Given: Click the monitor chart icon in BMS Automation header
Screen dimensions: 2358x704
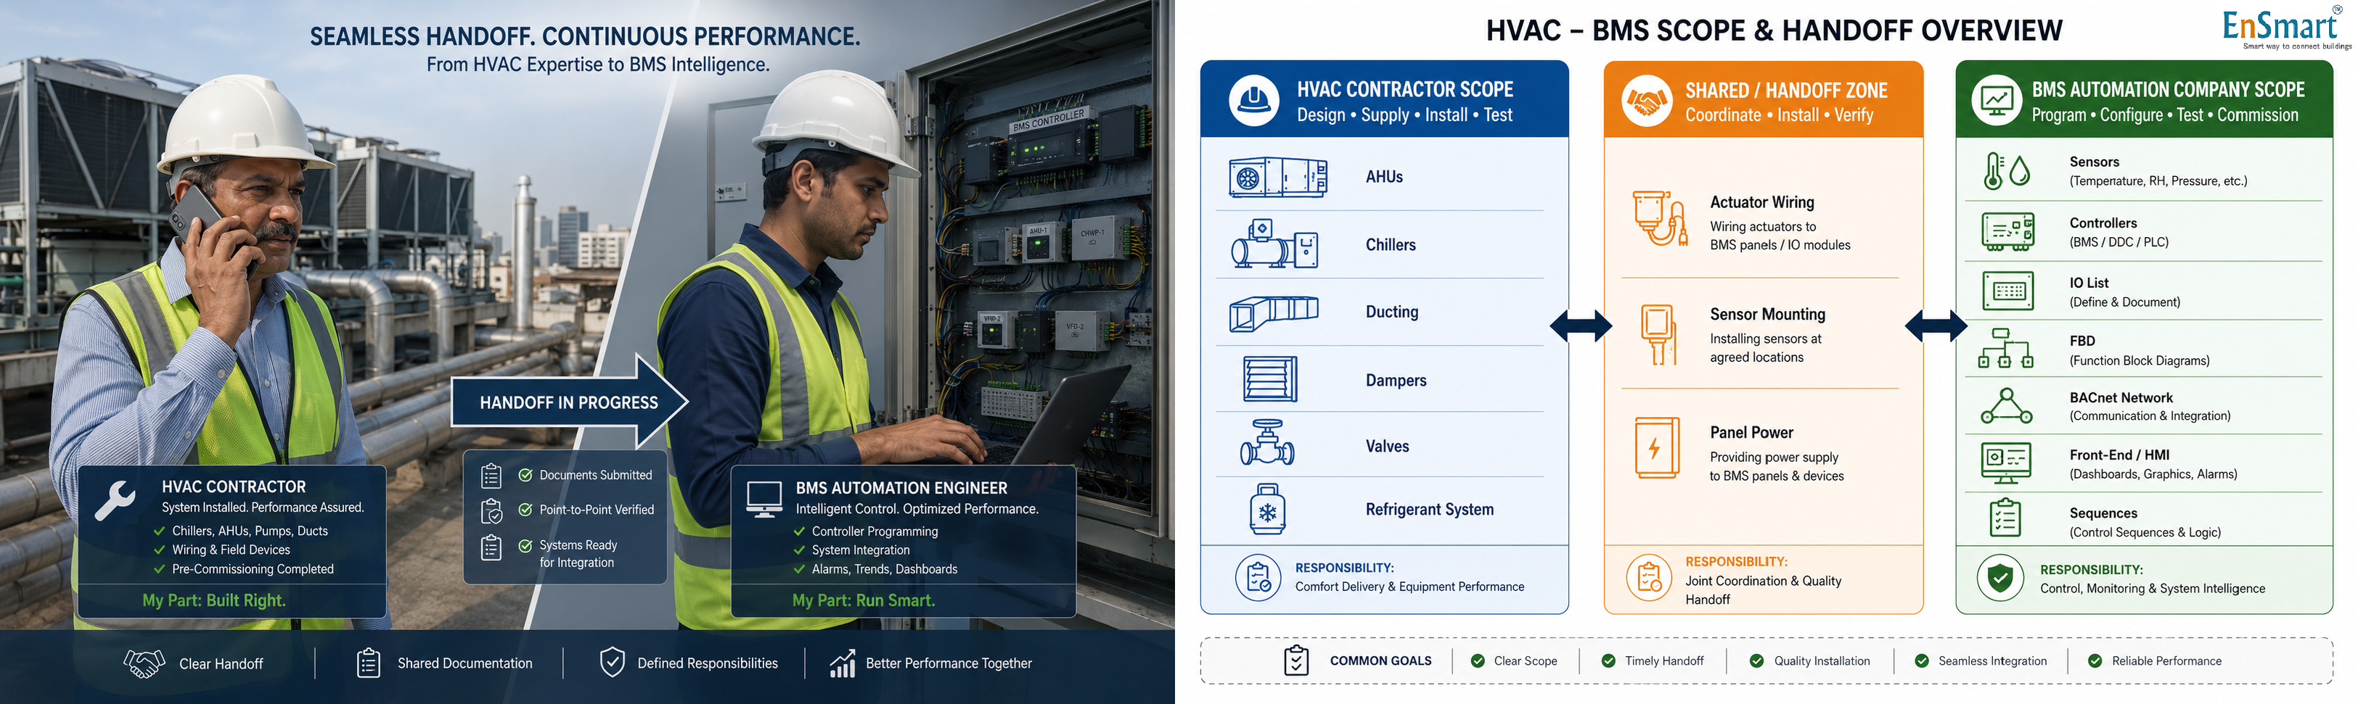Looking at the screenshot, I should point(1997,101).
